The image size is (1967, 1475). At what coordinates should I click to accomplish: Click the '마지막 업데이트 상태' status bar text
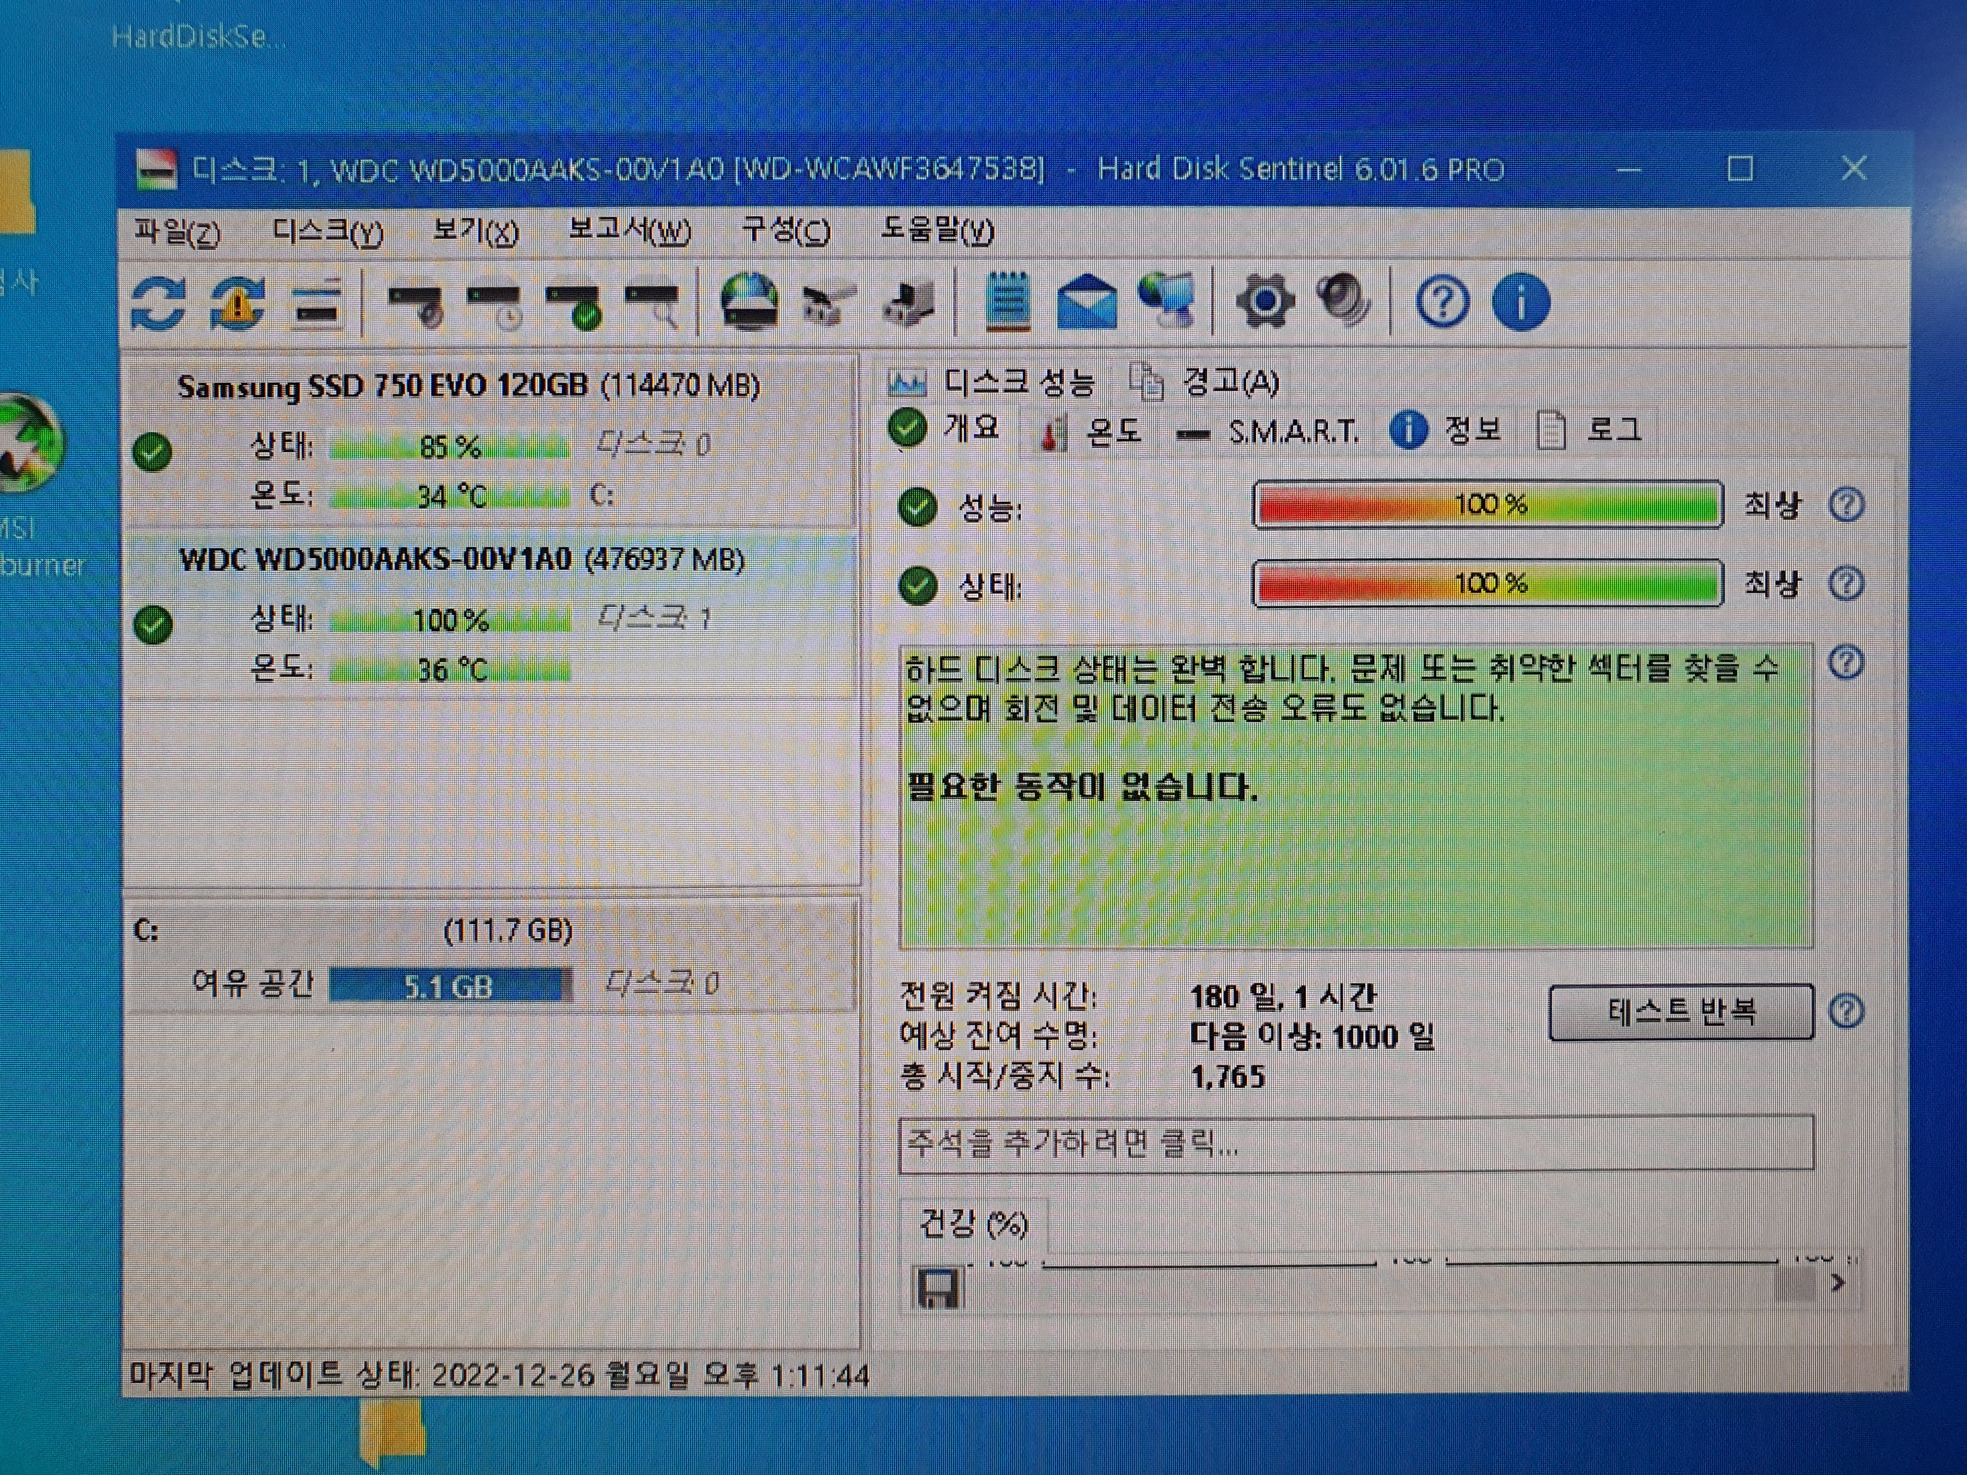[499, 1376]
